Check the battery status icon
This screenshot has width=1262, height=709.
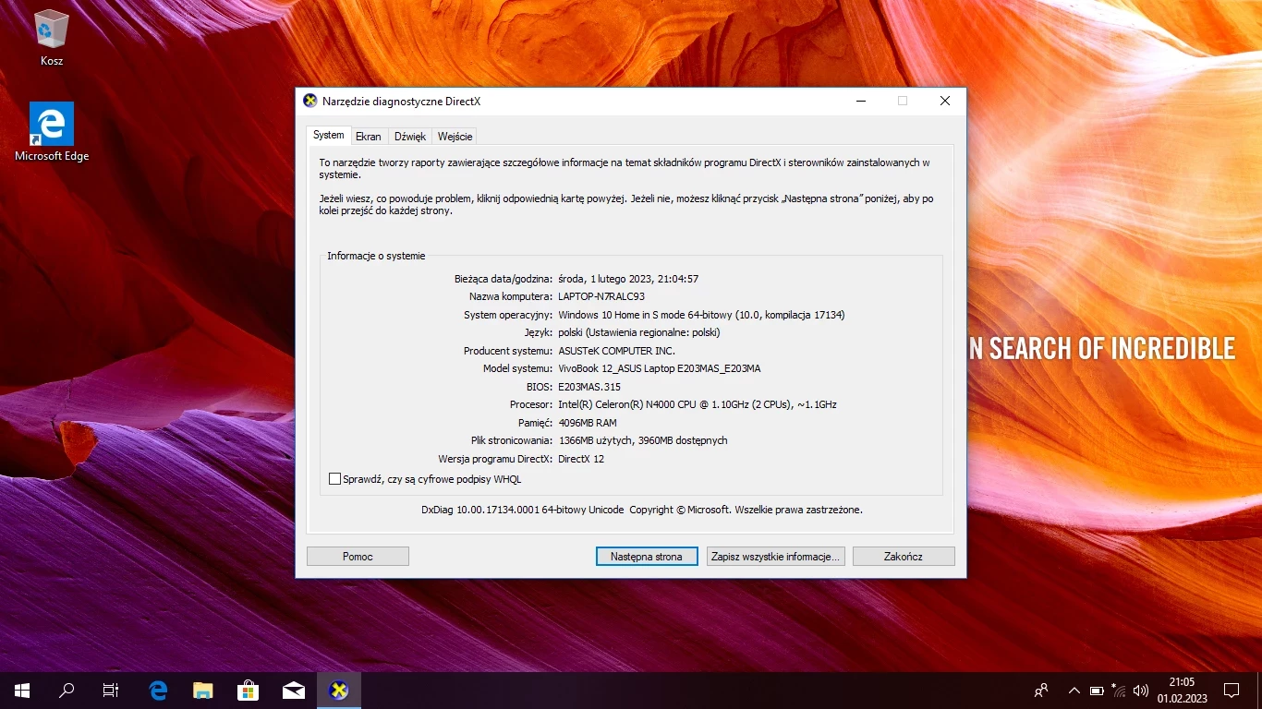[x=1097, y=690]
